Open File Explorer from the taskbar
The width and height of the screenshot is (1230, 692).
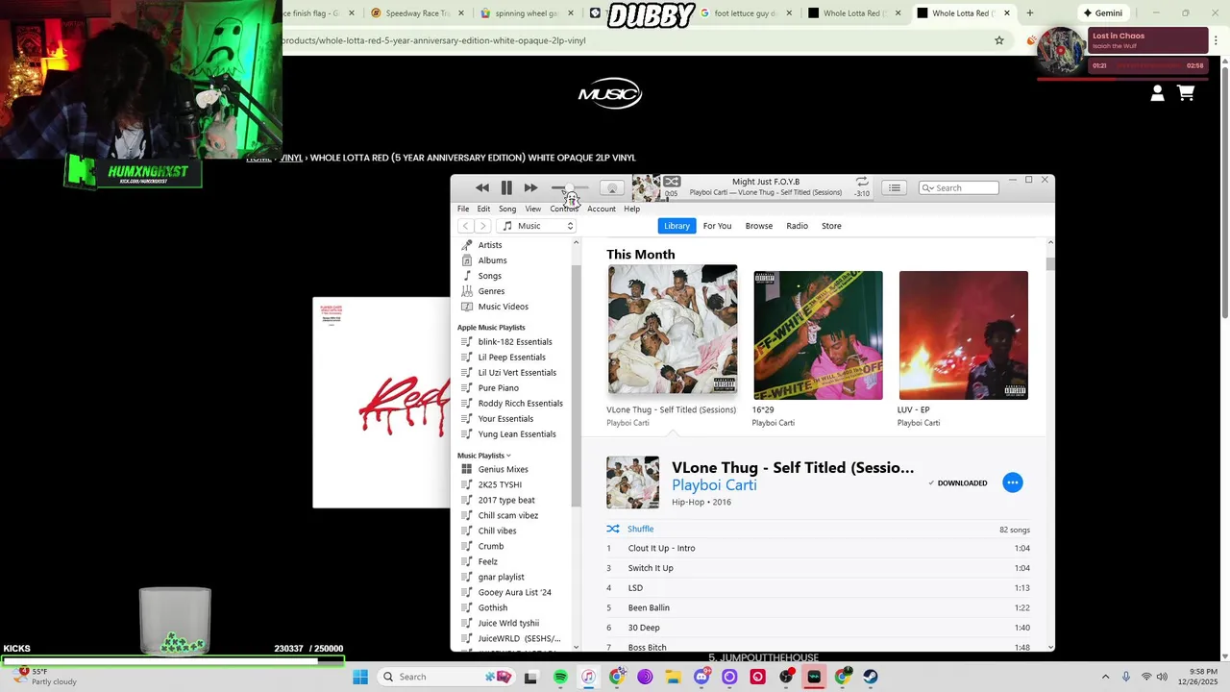(673, 677)
